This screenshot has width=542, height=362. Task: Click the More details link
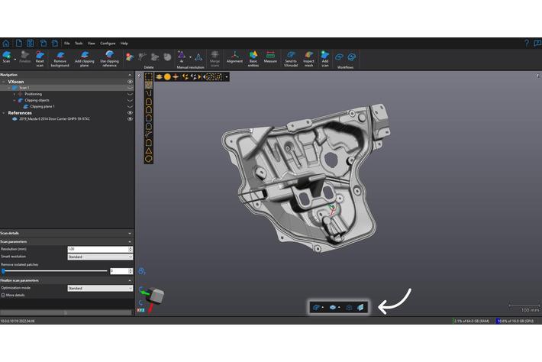pyautogui.click(x=14, y=295)
